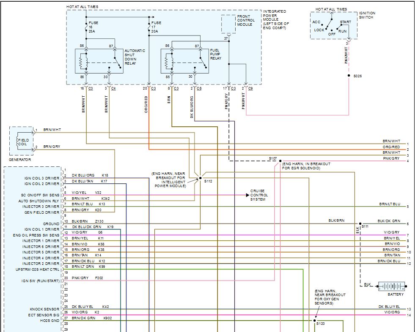This screenshot has height=332, width=415.
Task: Click the Upstrm O2S Heat Ctrl label
Action: (38, 269)
